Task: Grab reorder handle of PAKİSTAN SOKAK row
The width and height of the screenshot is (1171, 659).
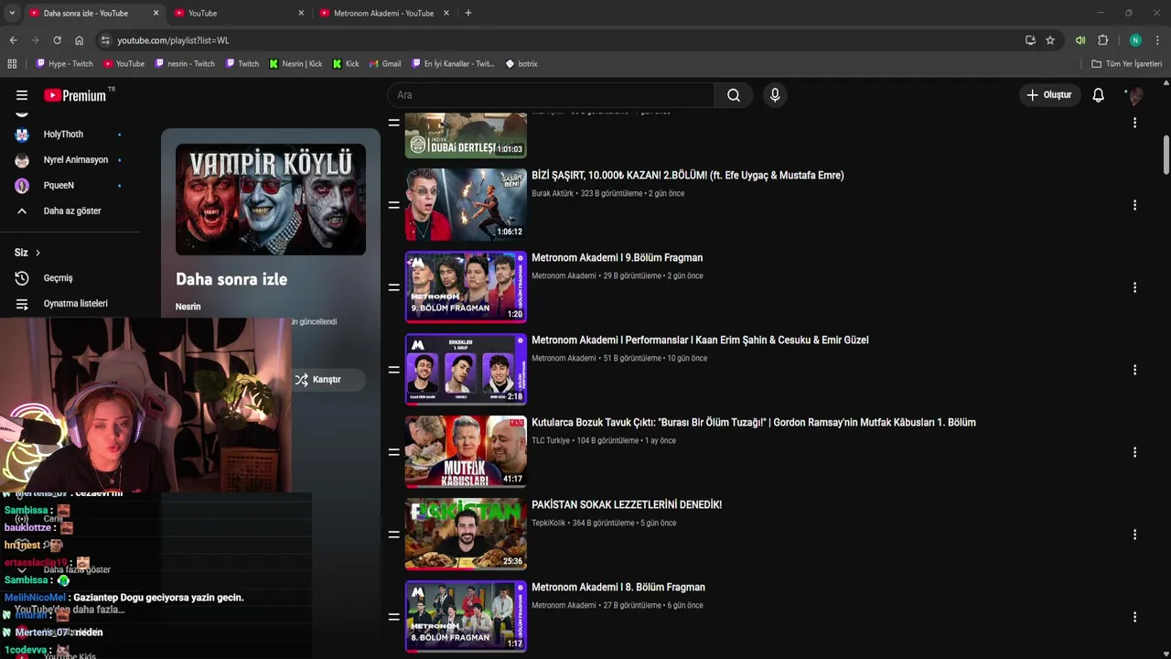Action: (393, 535)
